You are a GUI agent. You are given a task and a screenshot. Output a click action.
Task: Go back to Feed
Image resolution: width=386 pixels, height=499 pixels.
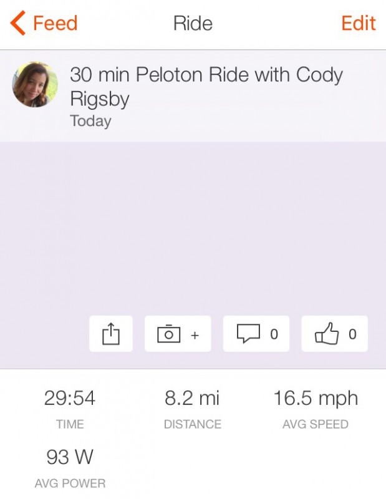click(x=55, y=24)
